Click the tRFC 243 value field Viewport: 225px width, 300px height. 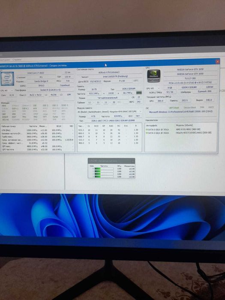(x=138, y=102)
